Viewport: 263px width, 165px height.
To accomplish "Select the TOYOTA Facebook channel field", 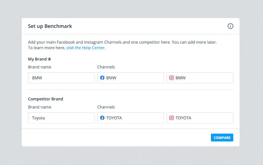I will click(131, 118).
